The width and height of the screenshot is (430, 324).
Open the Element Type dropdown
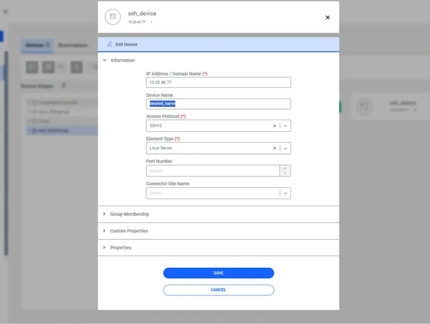[285, 148]
